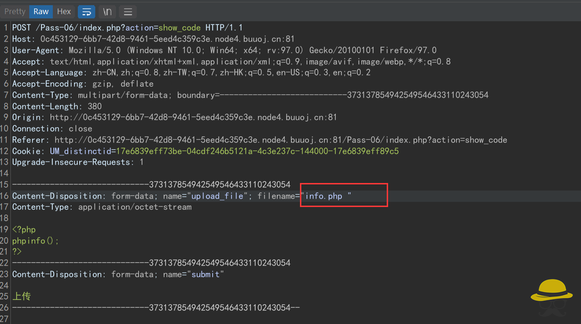The height and width of the screenshot is (324, 581).
Task: Click the show_code action parameter
Action: 179,27
